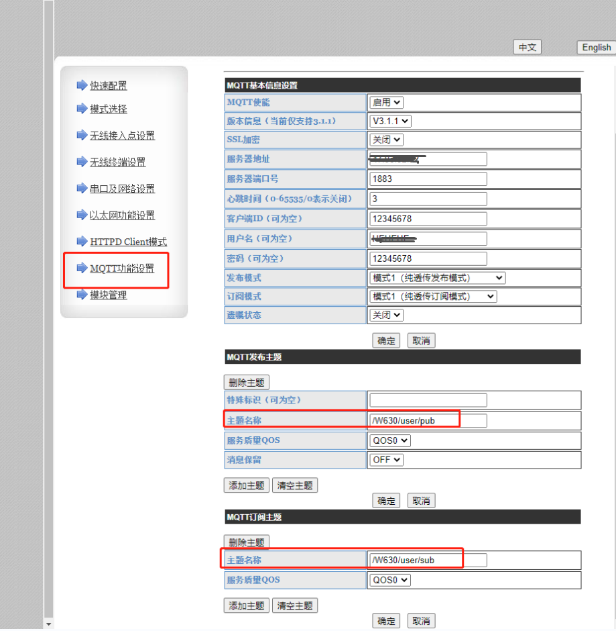Click the arrow icon beside 快速配置

(82, 85)
